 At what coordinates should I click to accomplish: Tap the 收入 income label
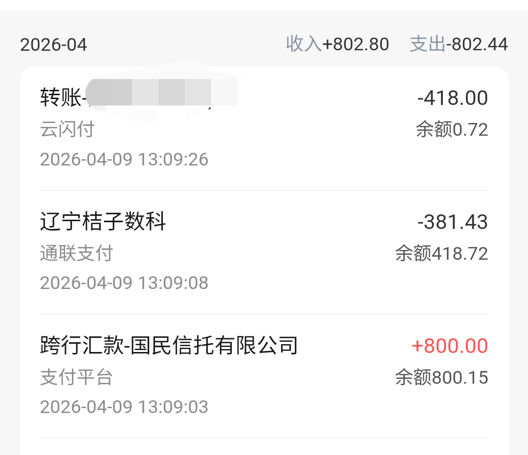(303, 44)
